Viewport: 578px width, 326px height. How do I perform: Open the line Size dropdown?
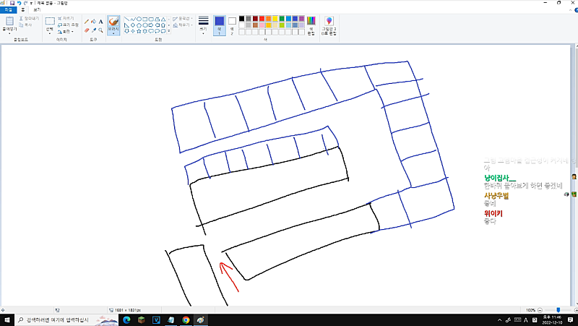click(x=203, y=25)
